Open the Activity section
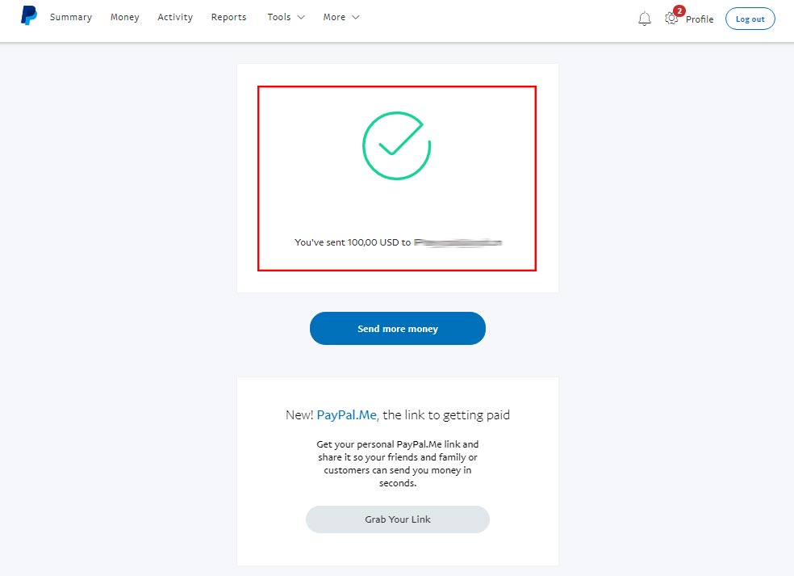Image resolution: width=794 pixels, height=576 pixels. click(175, 16)
